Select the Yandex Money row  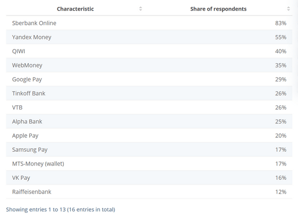[x=149, y=37]
